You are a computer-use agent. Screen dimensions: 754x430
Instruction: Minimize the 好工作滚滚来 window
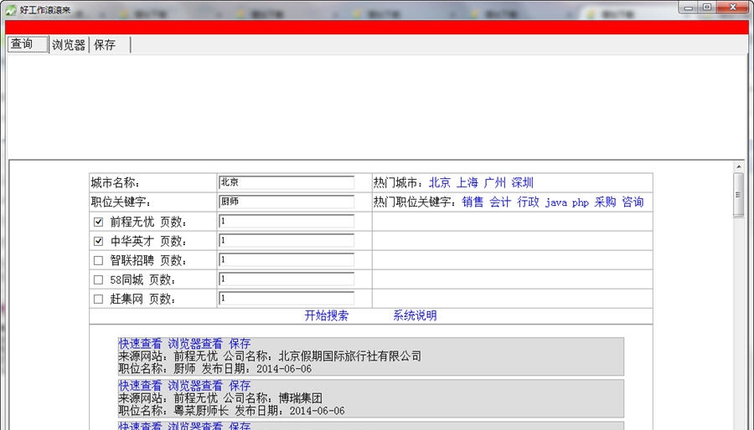coord(689,8)
